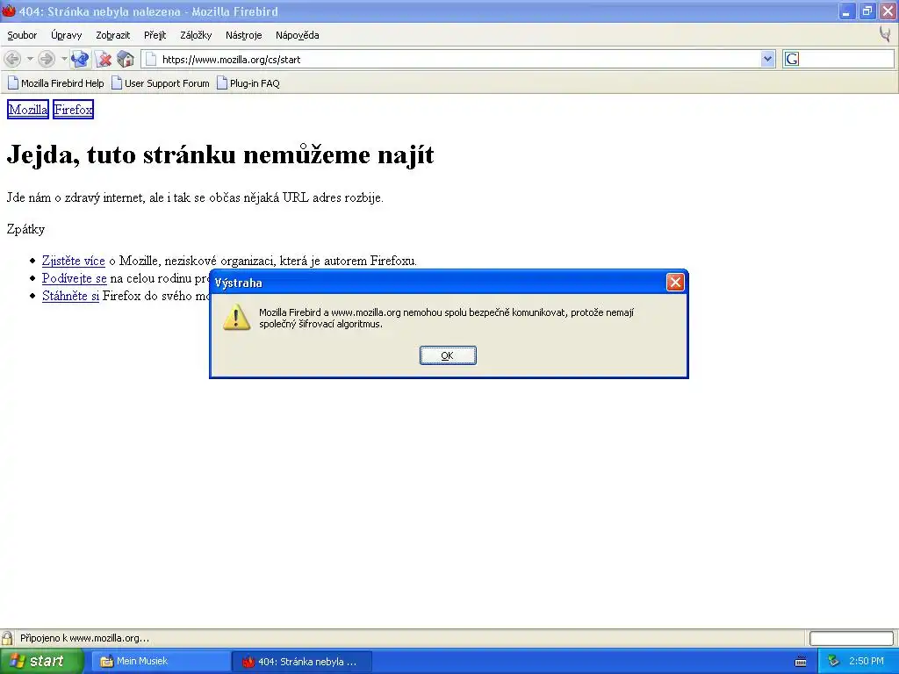Click OK in the Výstraha dialog

[x=448, y=355]
